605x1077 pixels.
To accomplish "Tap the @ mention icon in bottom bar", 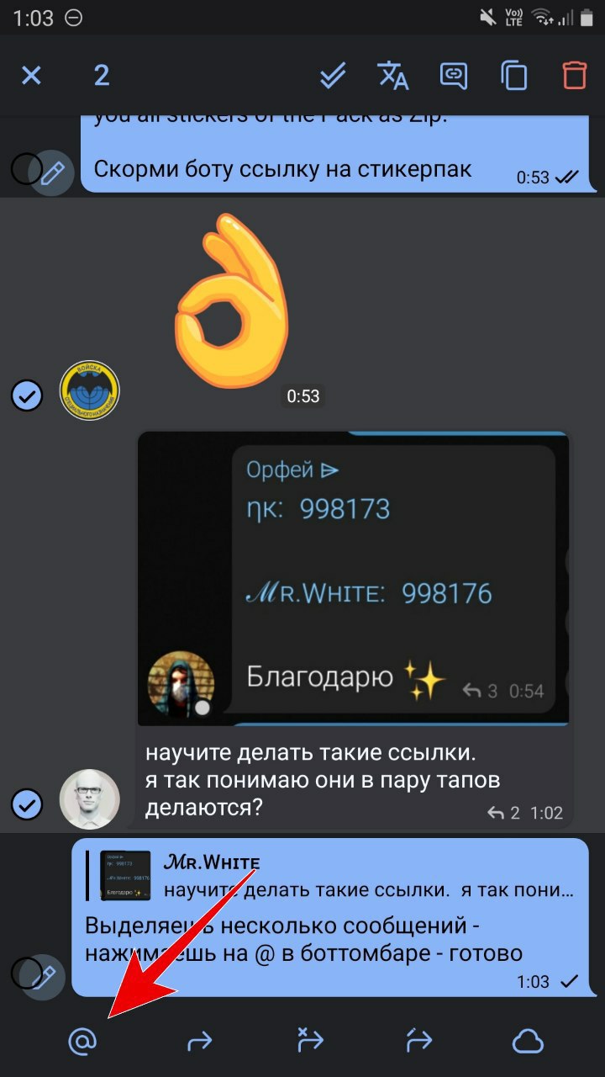I will tap(82, 1042).
